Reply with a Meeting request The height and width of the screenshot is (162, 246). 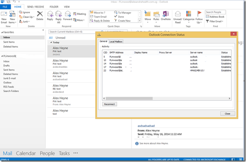(79, 14)
